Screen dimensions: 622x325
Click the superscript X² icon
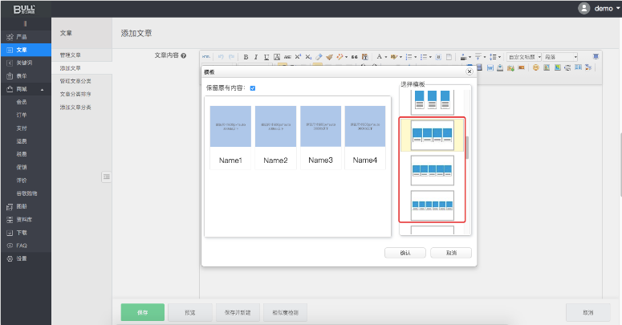point(298,57)
